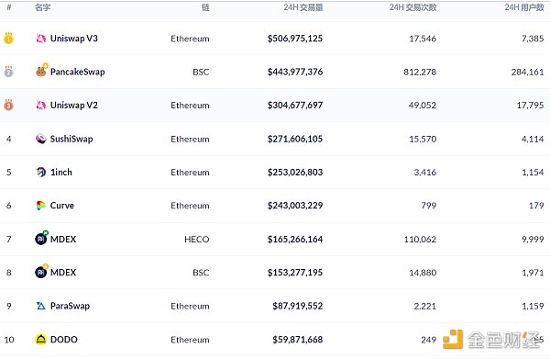Viewport: 550px width, 359px height.
Task: Click the 金色财经 watermark logo
Action: [491, 340]
